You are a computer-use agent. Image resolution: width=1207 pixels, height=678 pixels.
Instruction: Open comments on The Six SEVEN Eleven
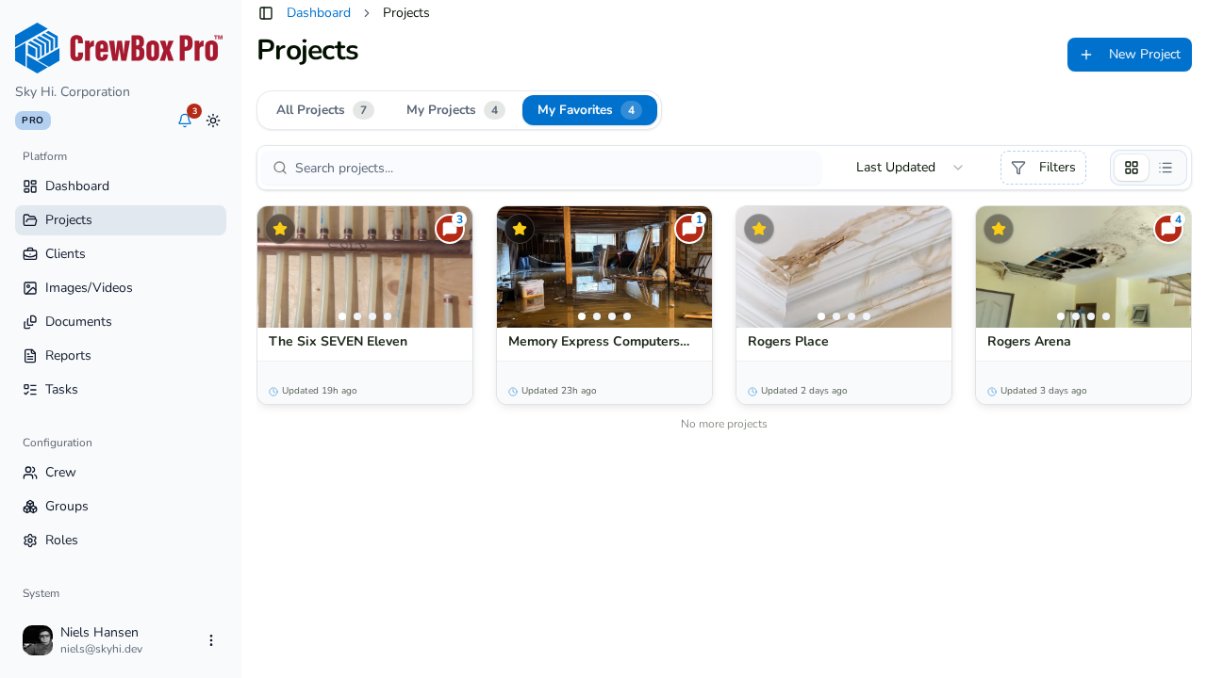(x=450, y=229)
